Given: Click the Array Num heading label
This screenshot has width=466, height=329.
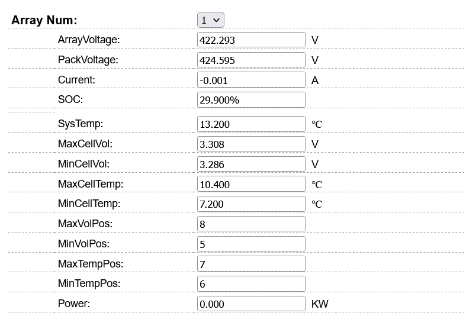Looking at the screenshot, I should (44, 20).
